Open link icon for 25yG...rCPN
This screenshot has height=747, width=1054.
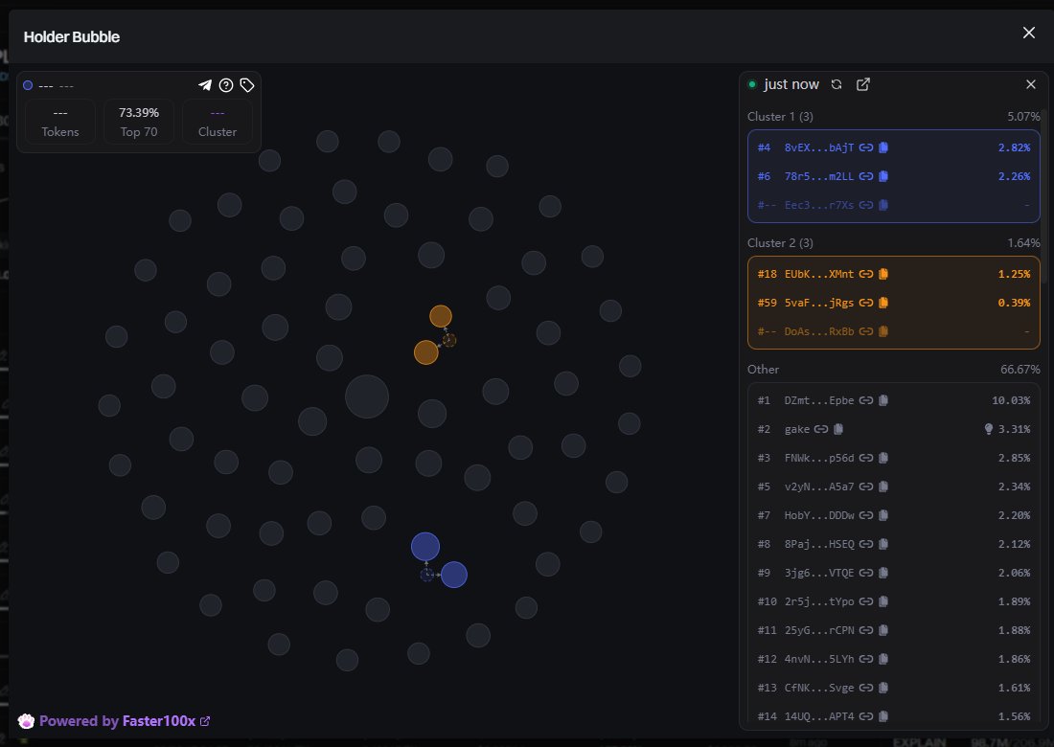(866, 630)
